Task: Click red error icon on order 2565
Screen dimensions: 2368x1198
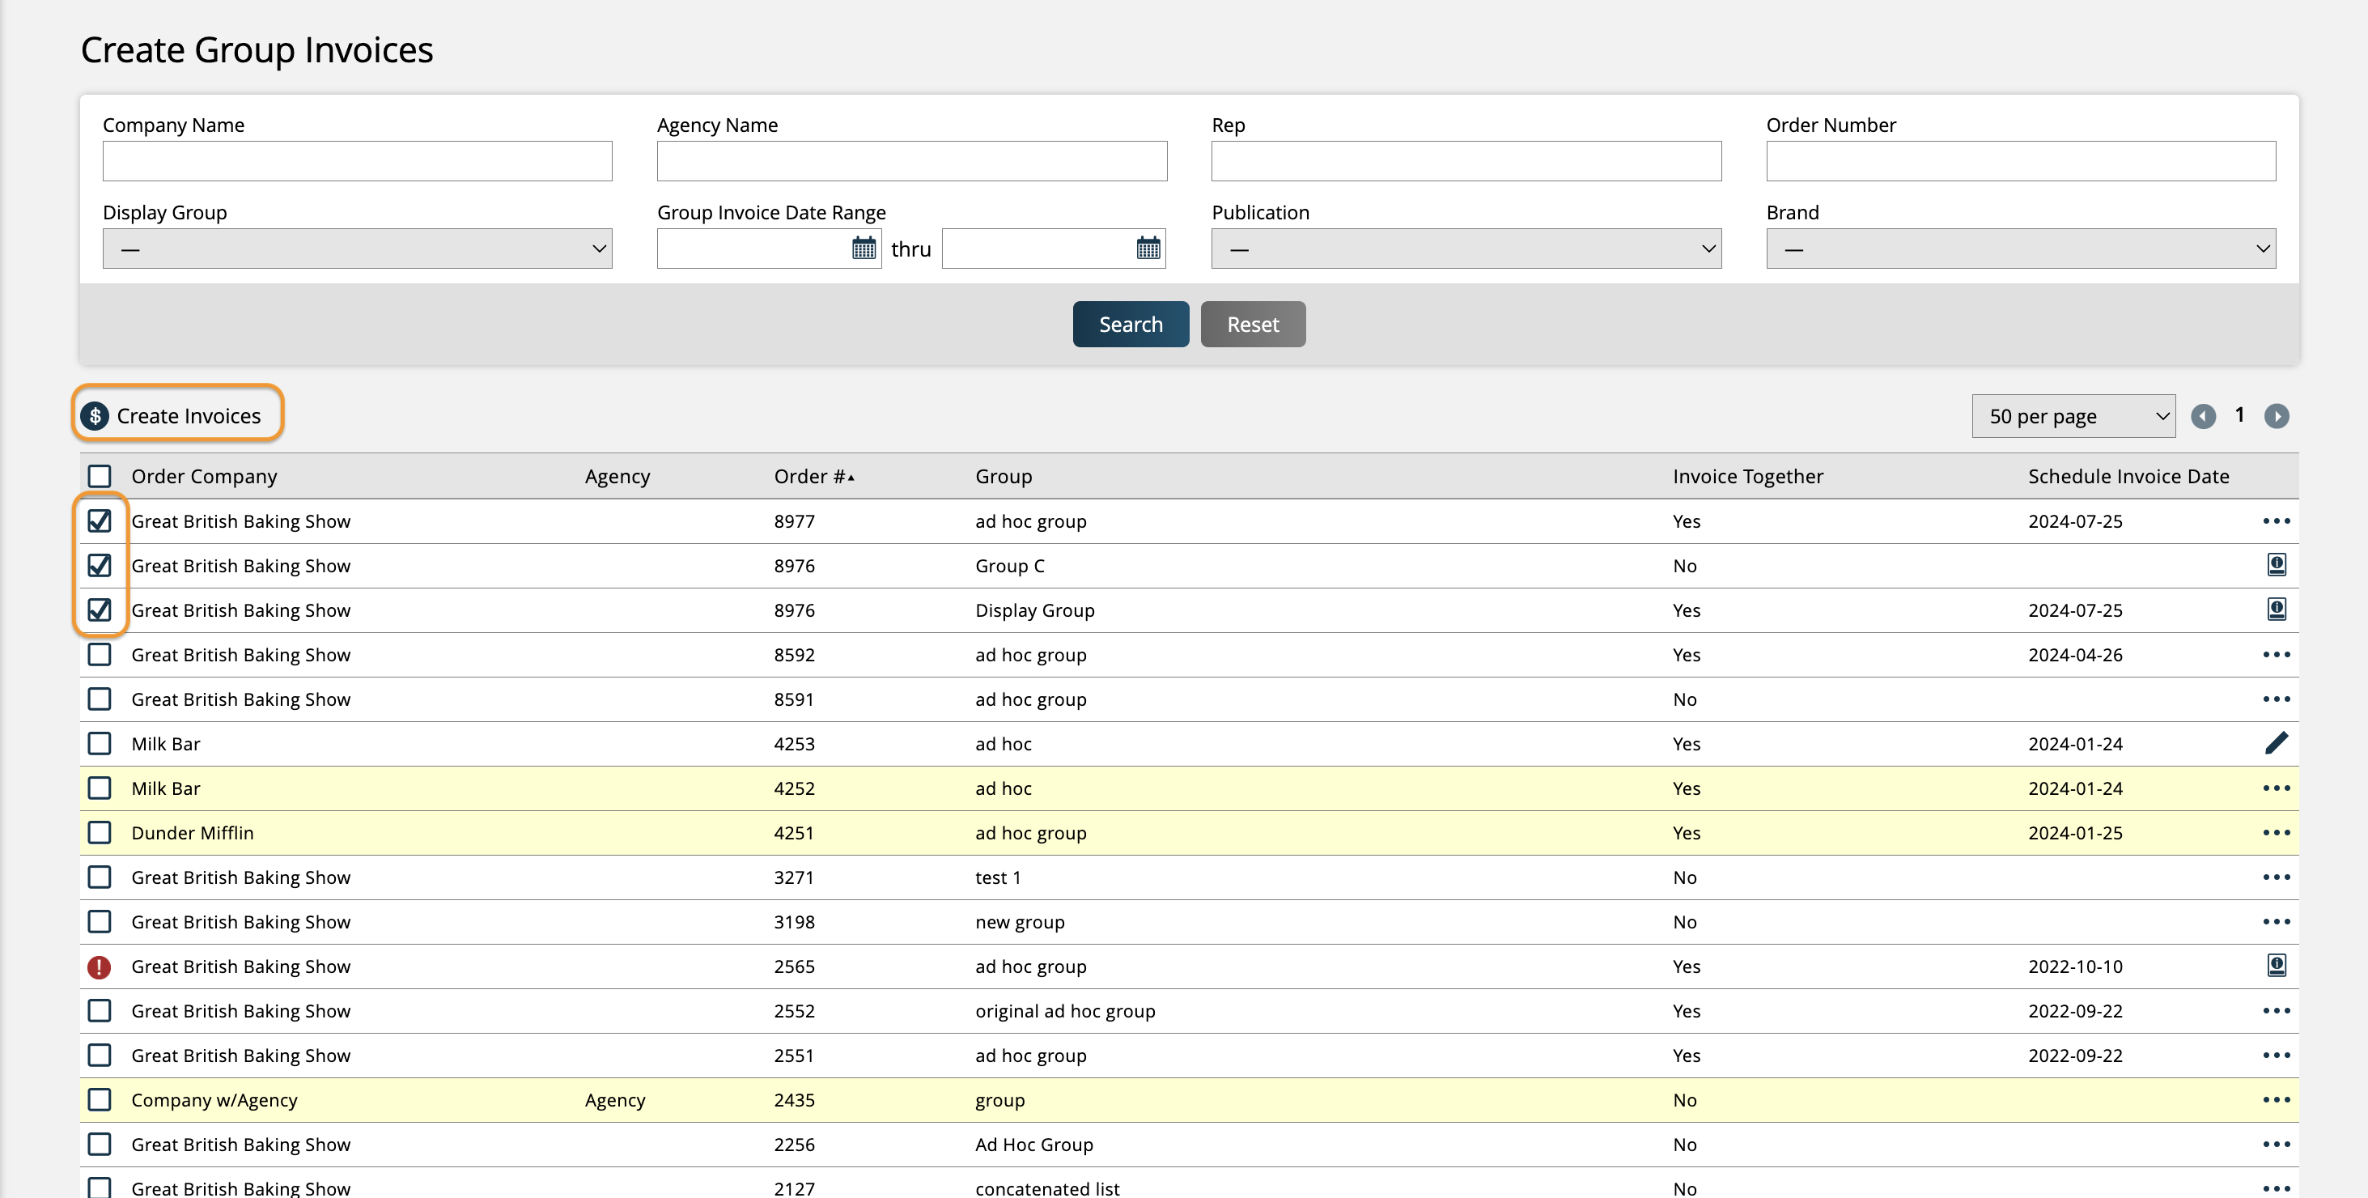Action: (100, 966)
